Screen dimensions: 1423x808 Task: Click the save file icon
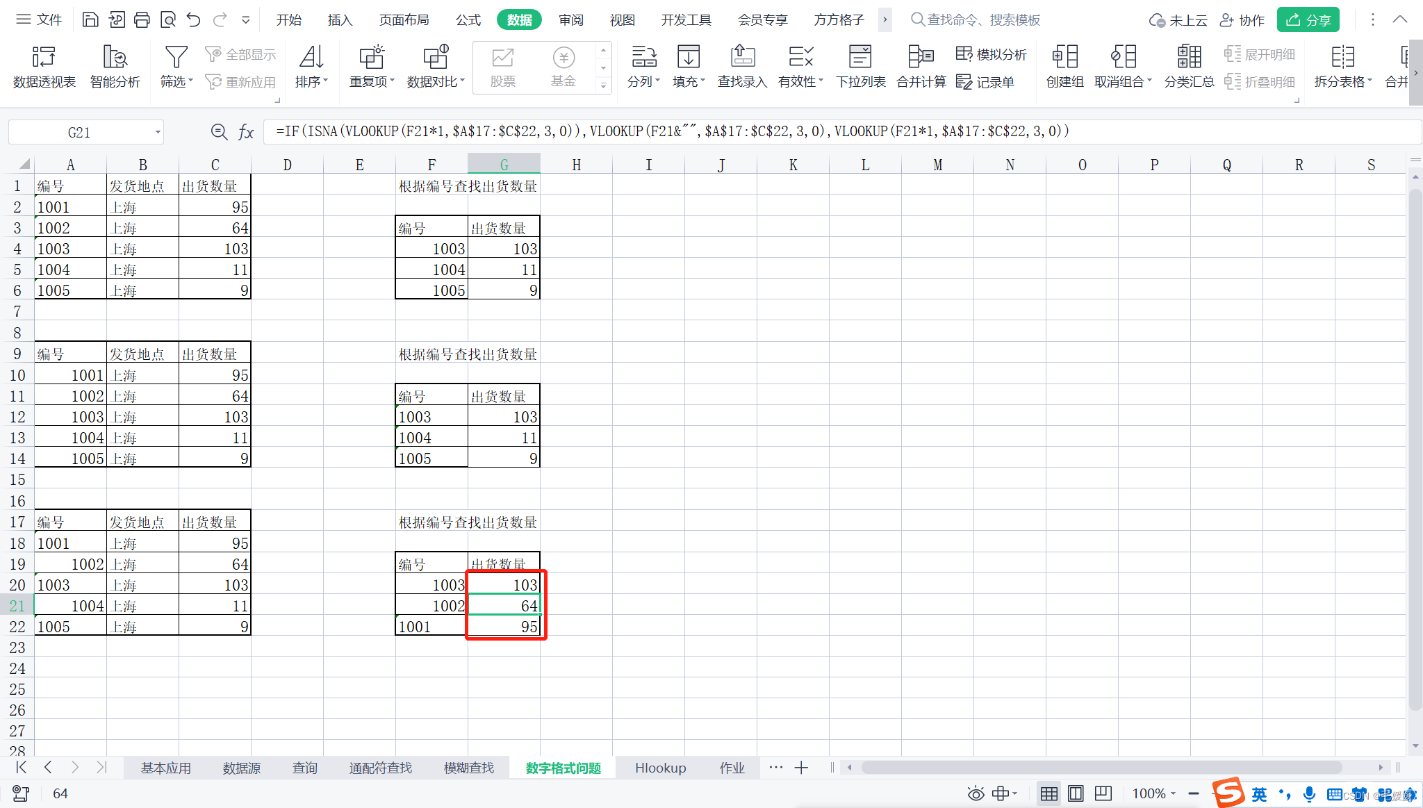click(x=90, y=19)
